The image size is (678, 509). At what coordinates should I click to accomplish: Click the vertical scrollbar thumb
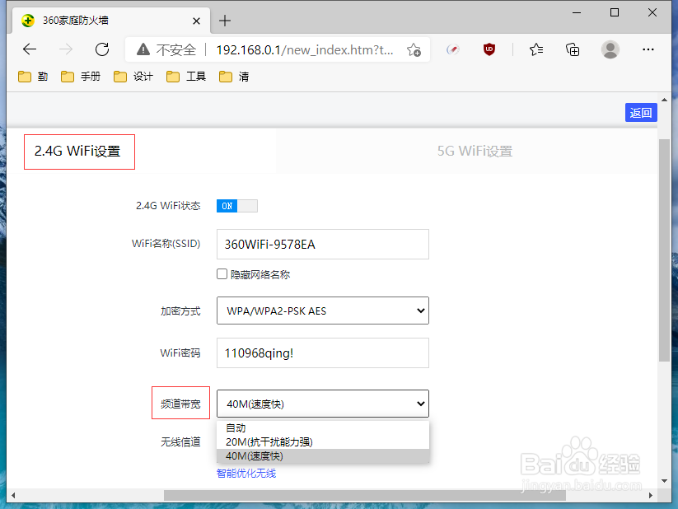pyautogui.click(x=664, y=250)
